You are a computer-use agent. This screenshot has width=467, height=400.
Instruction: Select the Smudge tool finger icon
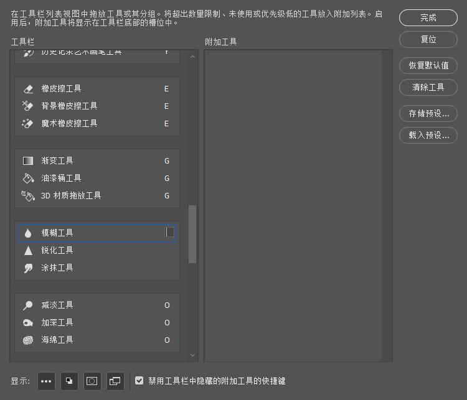point(28,268)
